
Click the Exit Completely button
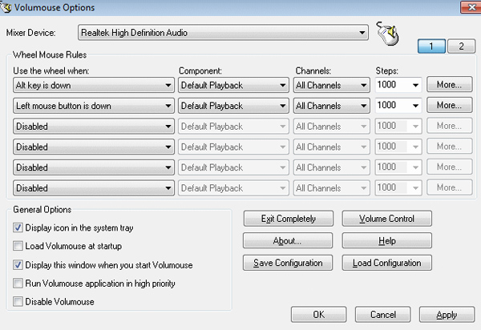(288, 219)
